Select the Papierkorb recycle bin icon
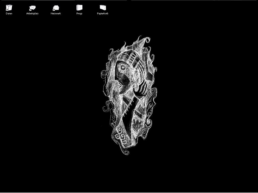 click(x=103, y=8)
